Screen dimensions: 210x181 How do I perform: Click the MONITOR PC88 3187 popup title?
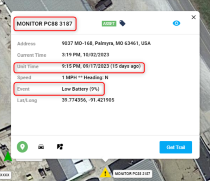pos(45,24)
